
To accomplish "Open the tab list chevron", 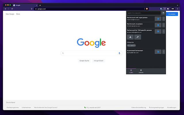I will [x=177, y=5].
